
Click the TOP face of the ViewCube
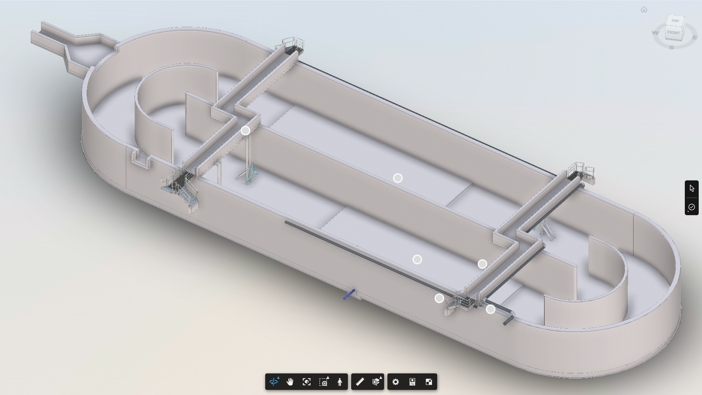(x=675, y=21)
